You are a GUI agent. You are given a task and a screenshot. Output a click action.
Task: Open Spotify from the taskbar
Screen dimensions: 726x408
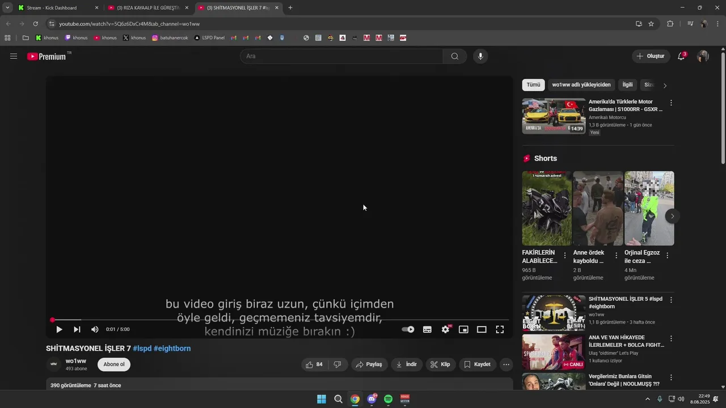[388, 399]
